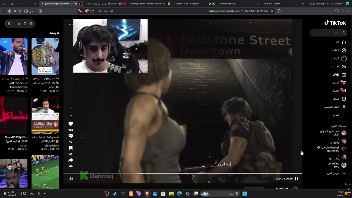Image resolution: width=352 pixels, height=198 pixels.
Task: Save the video with the bookmark icon
Action: (x=71, y=148)
